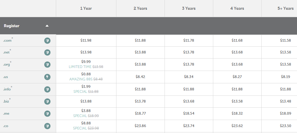Click the shield icon beside .net

coord(47,52)
